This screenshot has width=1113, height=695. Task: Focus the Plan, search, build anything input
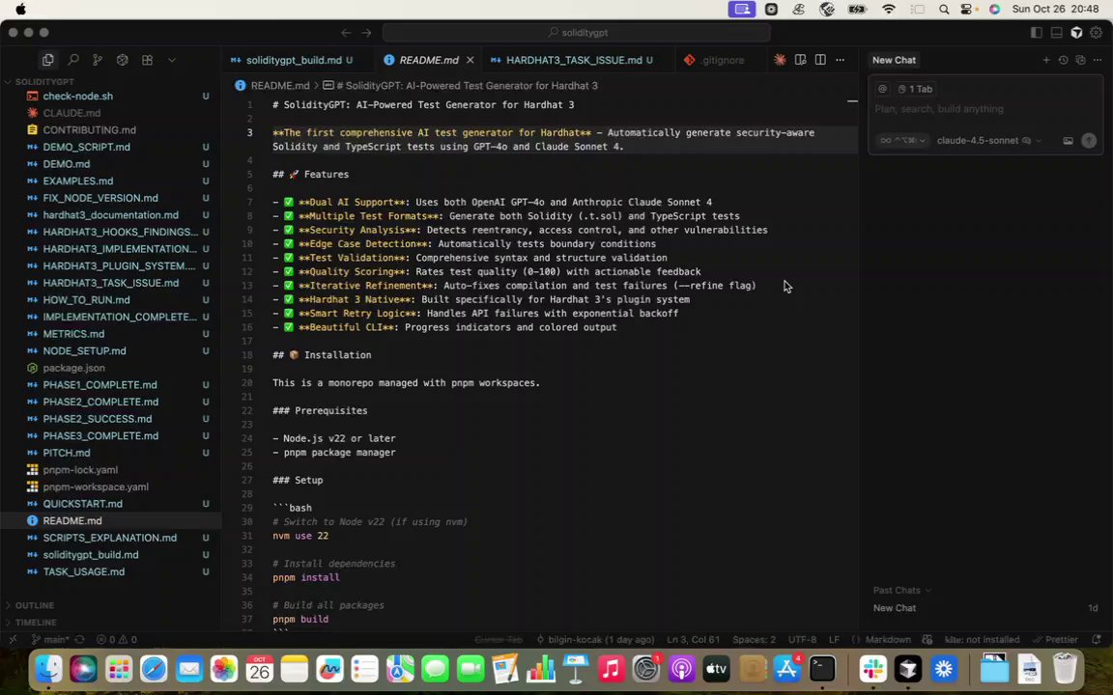coord(985,109)
